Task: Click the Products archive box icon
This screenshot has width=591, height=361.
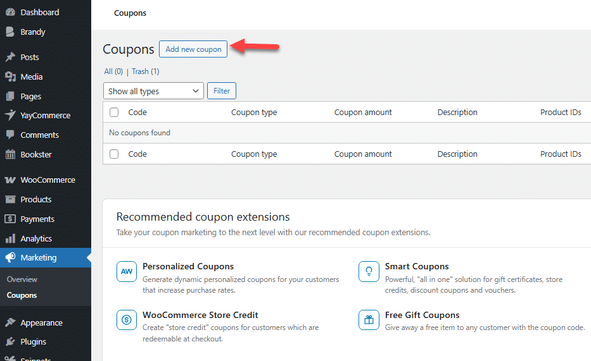Action: (10, 199)
